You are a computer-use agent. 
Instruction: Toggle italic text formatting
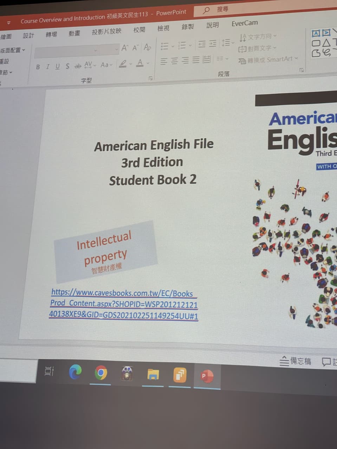(48, 66)
